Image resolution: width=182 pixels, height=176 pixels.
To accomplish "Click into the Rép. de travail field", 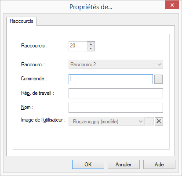I will 116,93.
